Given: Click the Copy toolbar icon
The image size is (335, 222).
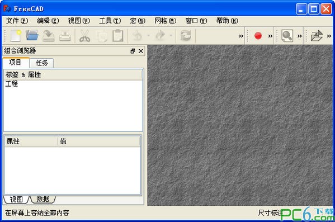Looking at the screenshot, I should pos(102,36).
